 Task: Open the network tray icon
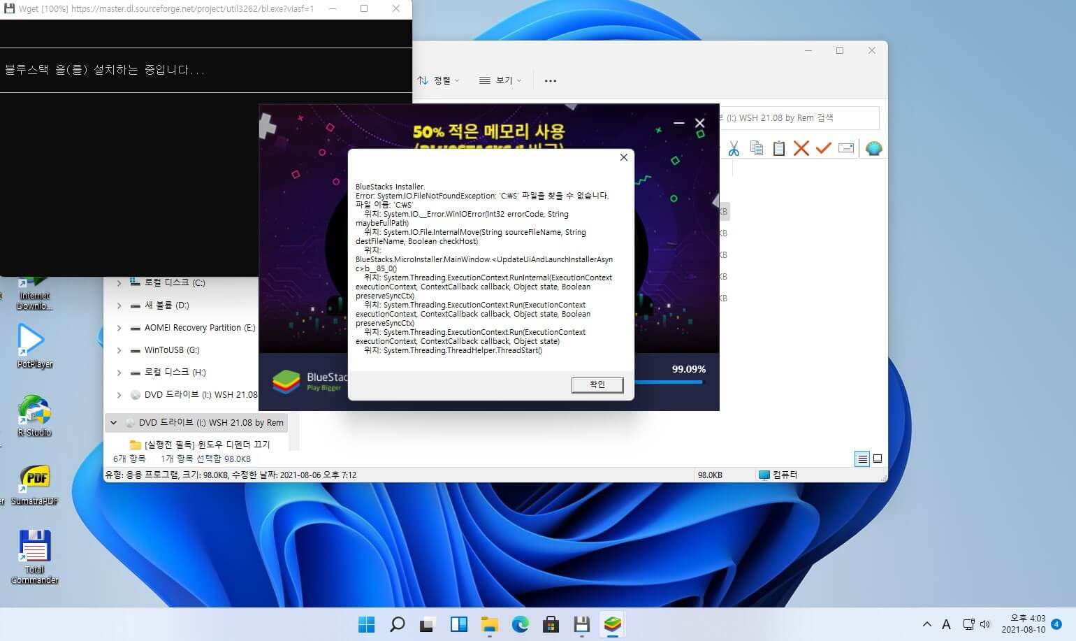pos(968,624)
